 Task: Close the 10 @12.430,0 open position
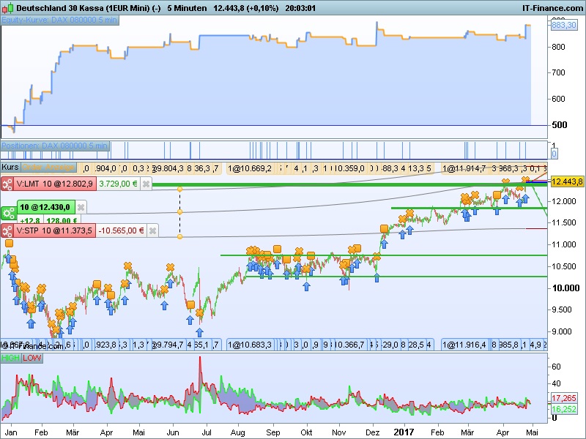pyautogui.click(x=81, y=207)
